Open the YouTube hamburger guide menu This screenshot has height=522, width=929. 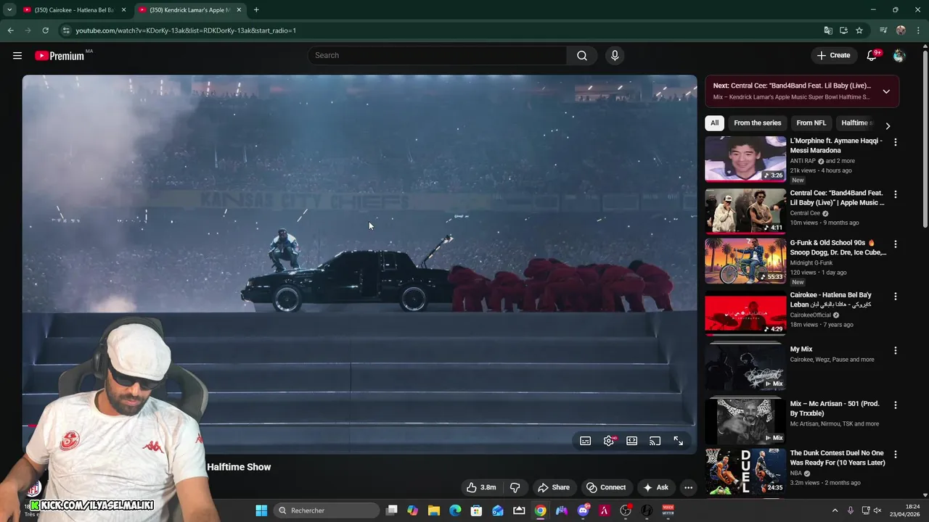(17, 55)
